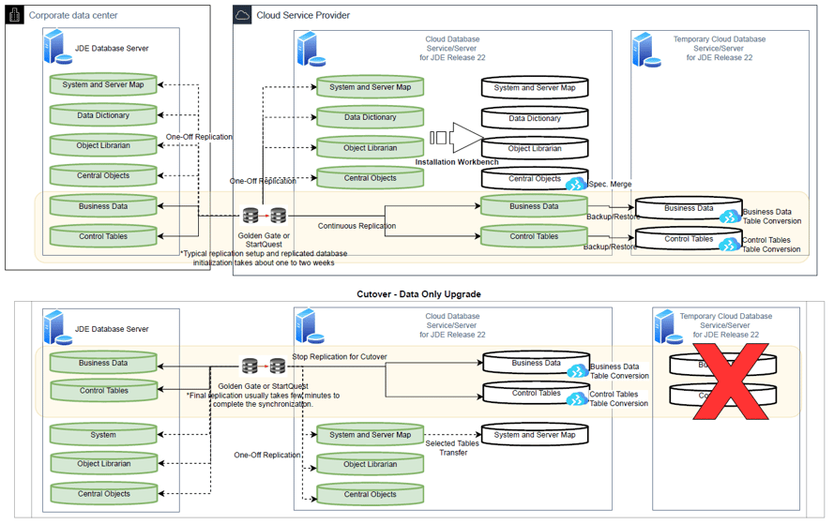
Task: Select the Cloud Database server icon in the Cutover diagram
Action: point(311,326)
